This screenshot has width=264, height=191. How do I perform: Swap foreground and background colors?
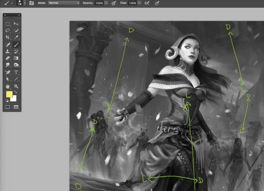(x=15, y=92)
